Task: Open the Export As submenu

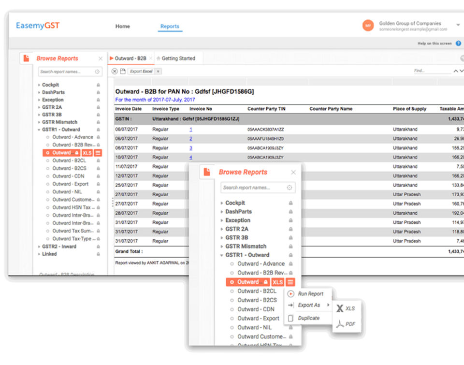Action: (308, 305)
